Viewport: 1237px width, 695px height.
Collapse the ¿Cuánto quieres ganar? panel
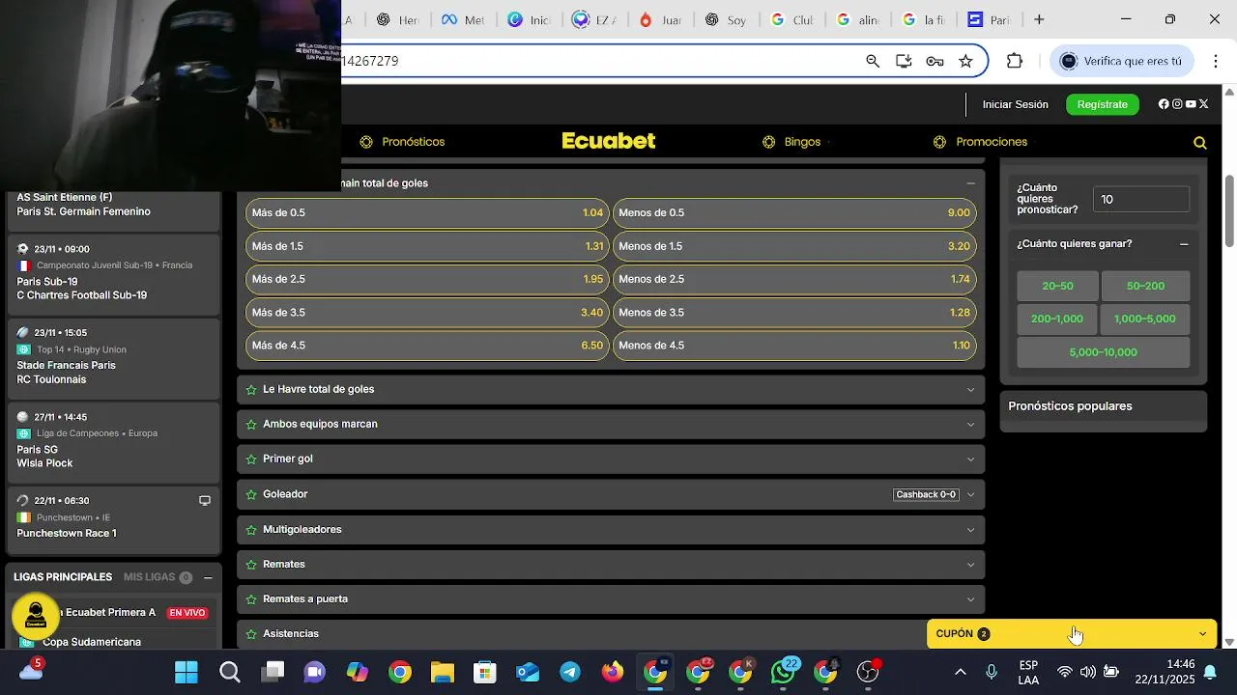point(1184,244)
